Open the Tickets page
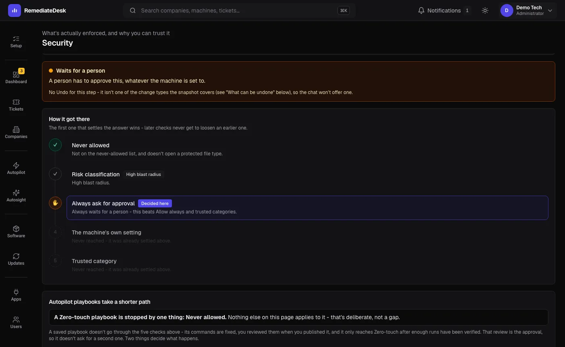 [16, 105]
